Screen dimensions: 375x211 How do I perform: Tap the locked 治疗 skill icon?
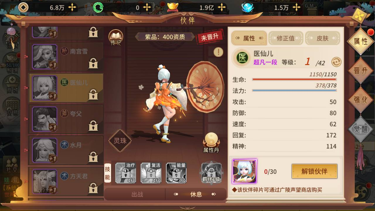pyautogui.click(x=126, y=173)
